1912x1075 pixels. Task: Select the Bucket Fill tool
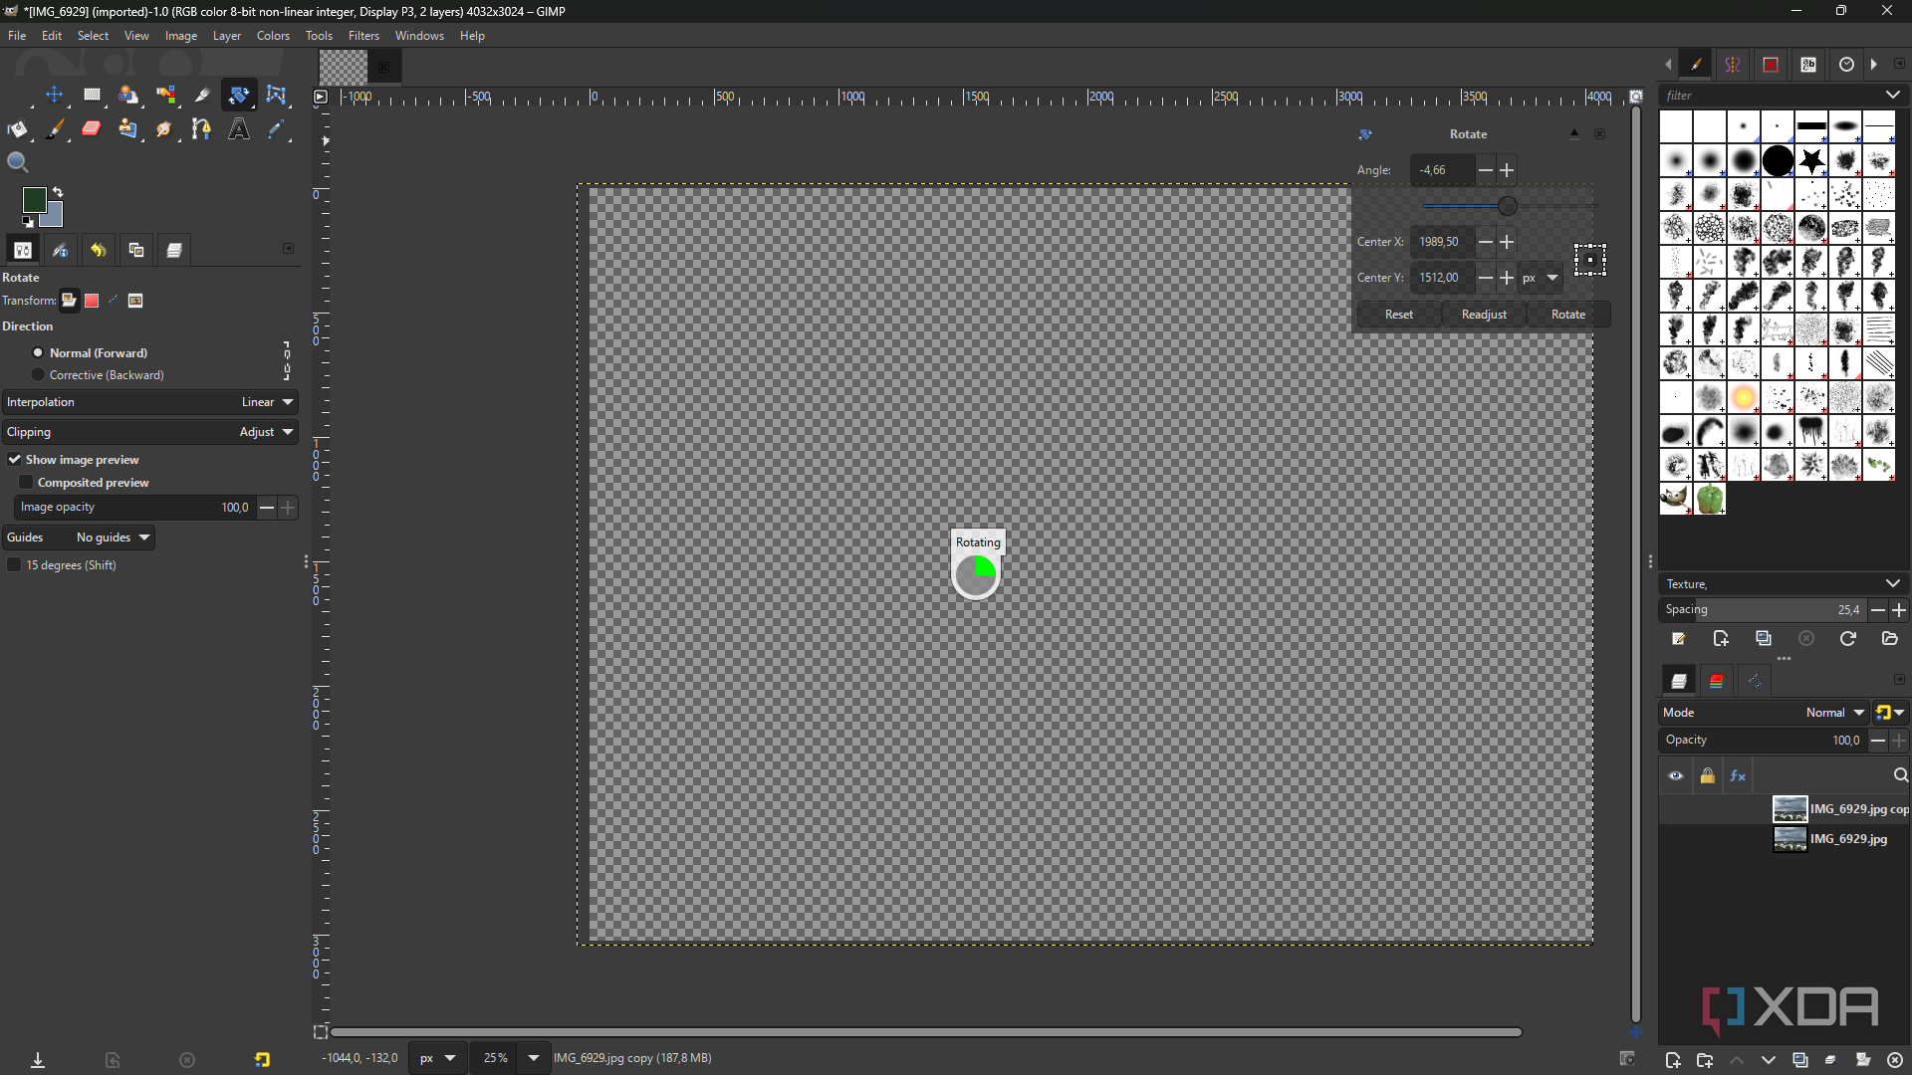(x=18, y=129)
